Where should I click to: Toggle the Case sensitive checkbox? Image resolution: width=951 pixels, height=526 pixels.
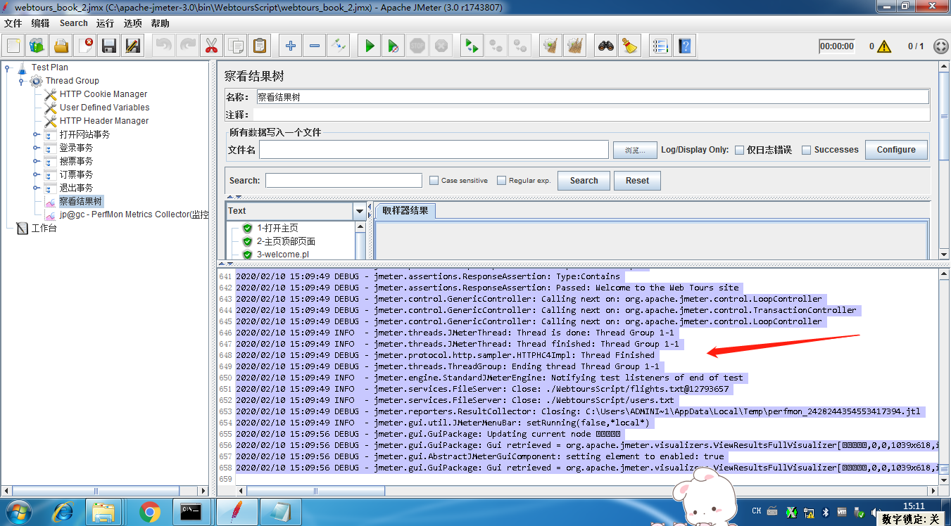434,181
